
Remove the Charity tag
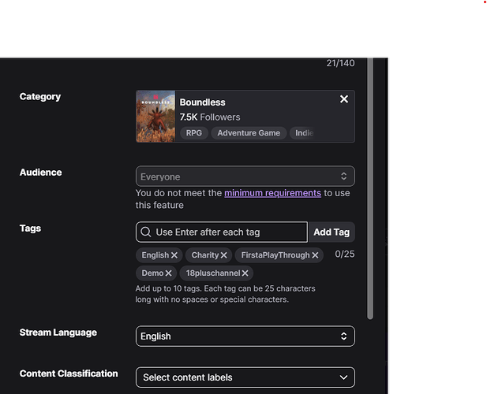point(224,255)
